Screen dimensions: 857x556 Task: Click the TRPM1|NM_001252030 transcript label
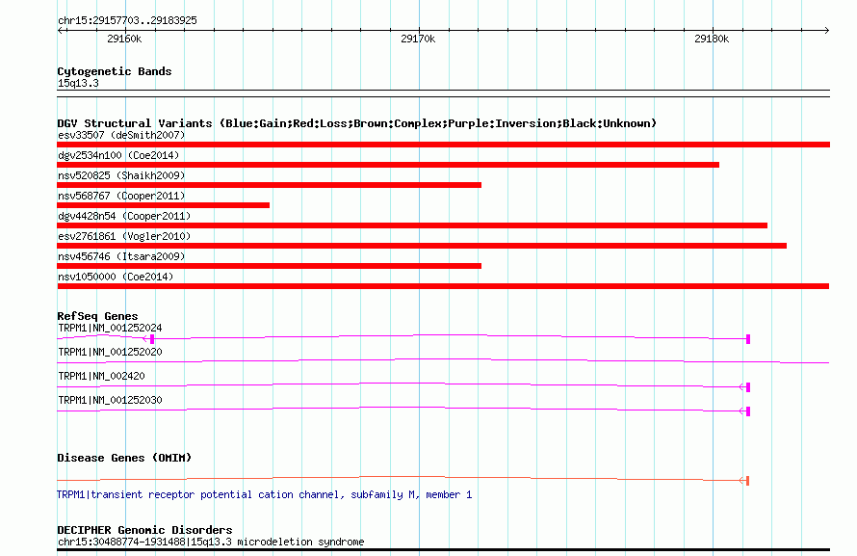[x=110, y=400]
